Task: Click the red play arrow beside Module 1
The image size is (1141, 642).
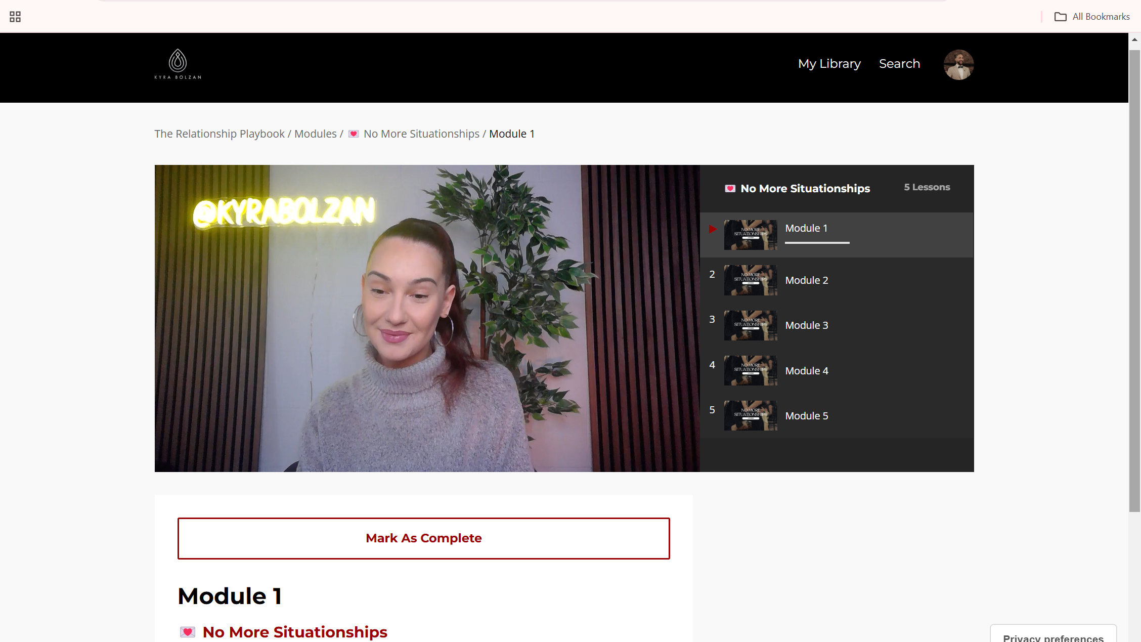Action: pos(713,229)
